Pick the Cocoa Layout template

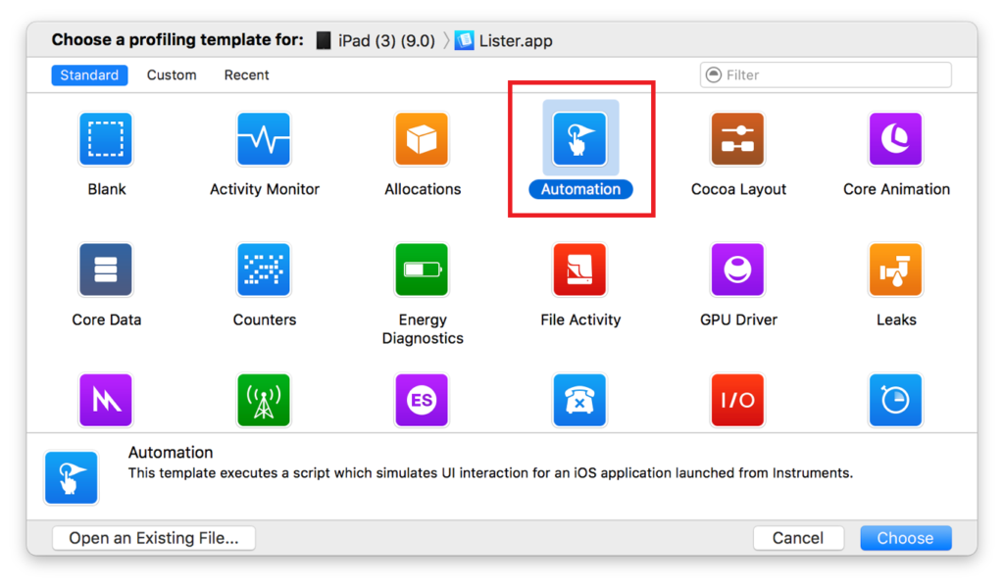pos(737,139)
